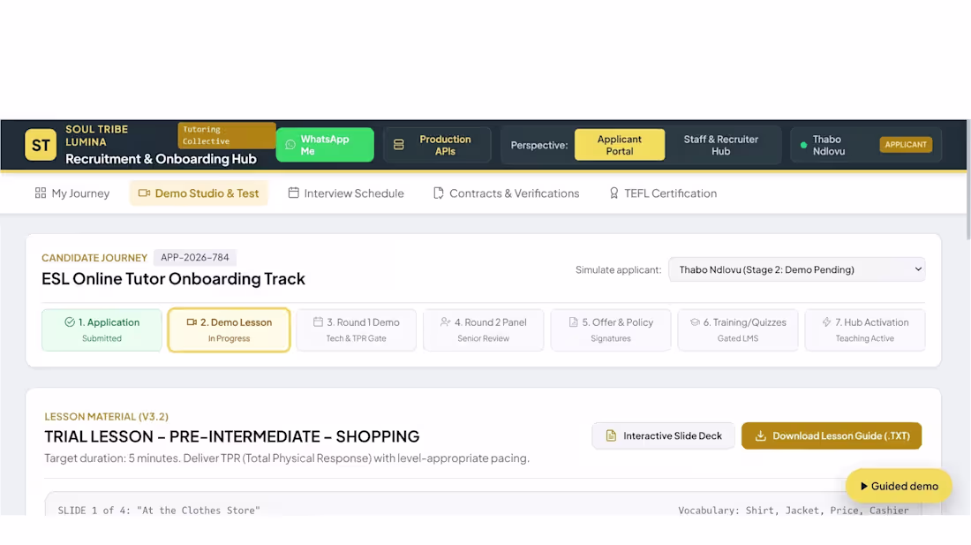Viewport: 971px width, 545px height.
Task: Select stage 1 Application Submitted step
Action: tap(102, 330)
